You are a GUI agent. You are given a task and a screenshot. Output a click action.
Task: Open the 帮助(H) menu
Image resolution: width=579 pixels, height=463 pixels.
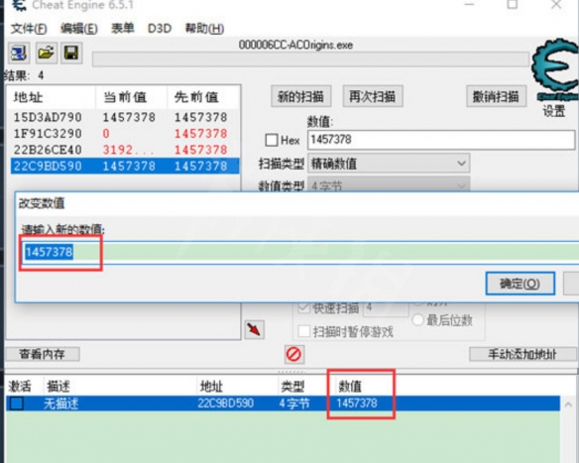(x=204, y=29)
